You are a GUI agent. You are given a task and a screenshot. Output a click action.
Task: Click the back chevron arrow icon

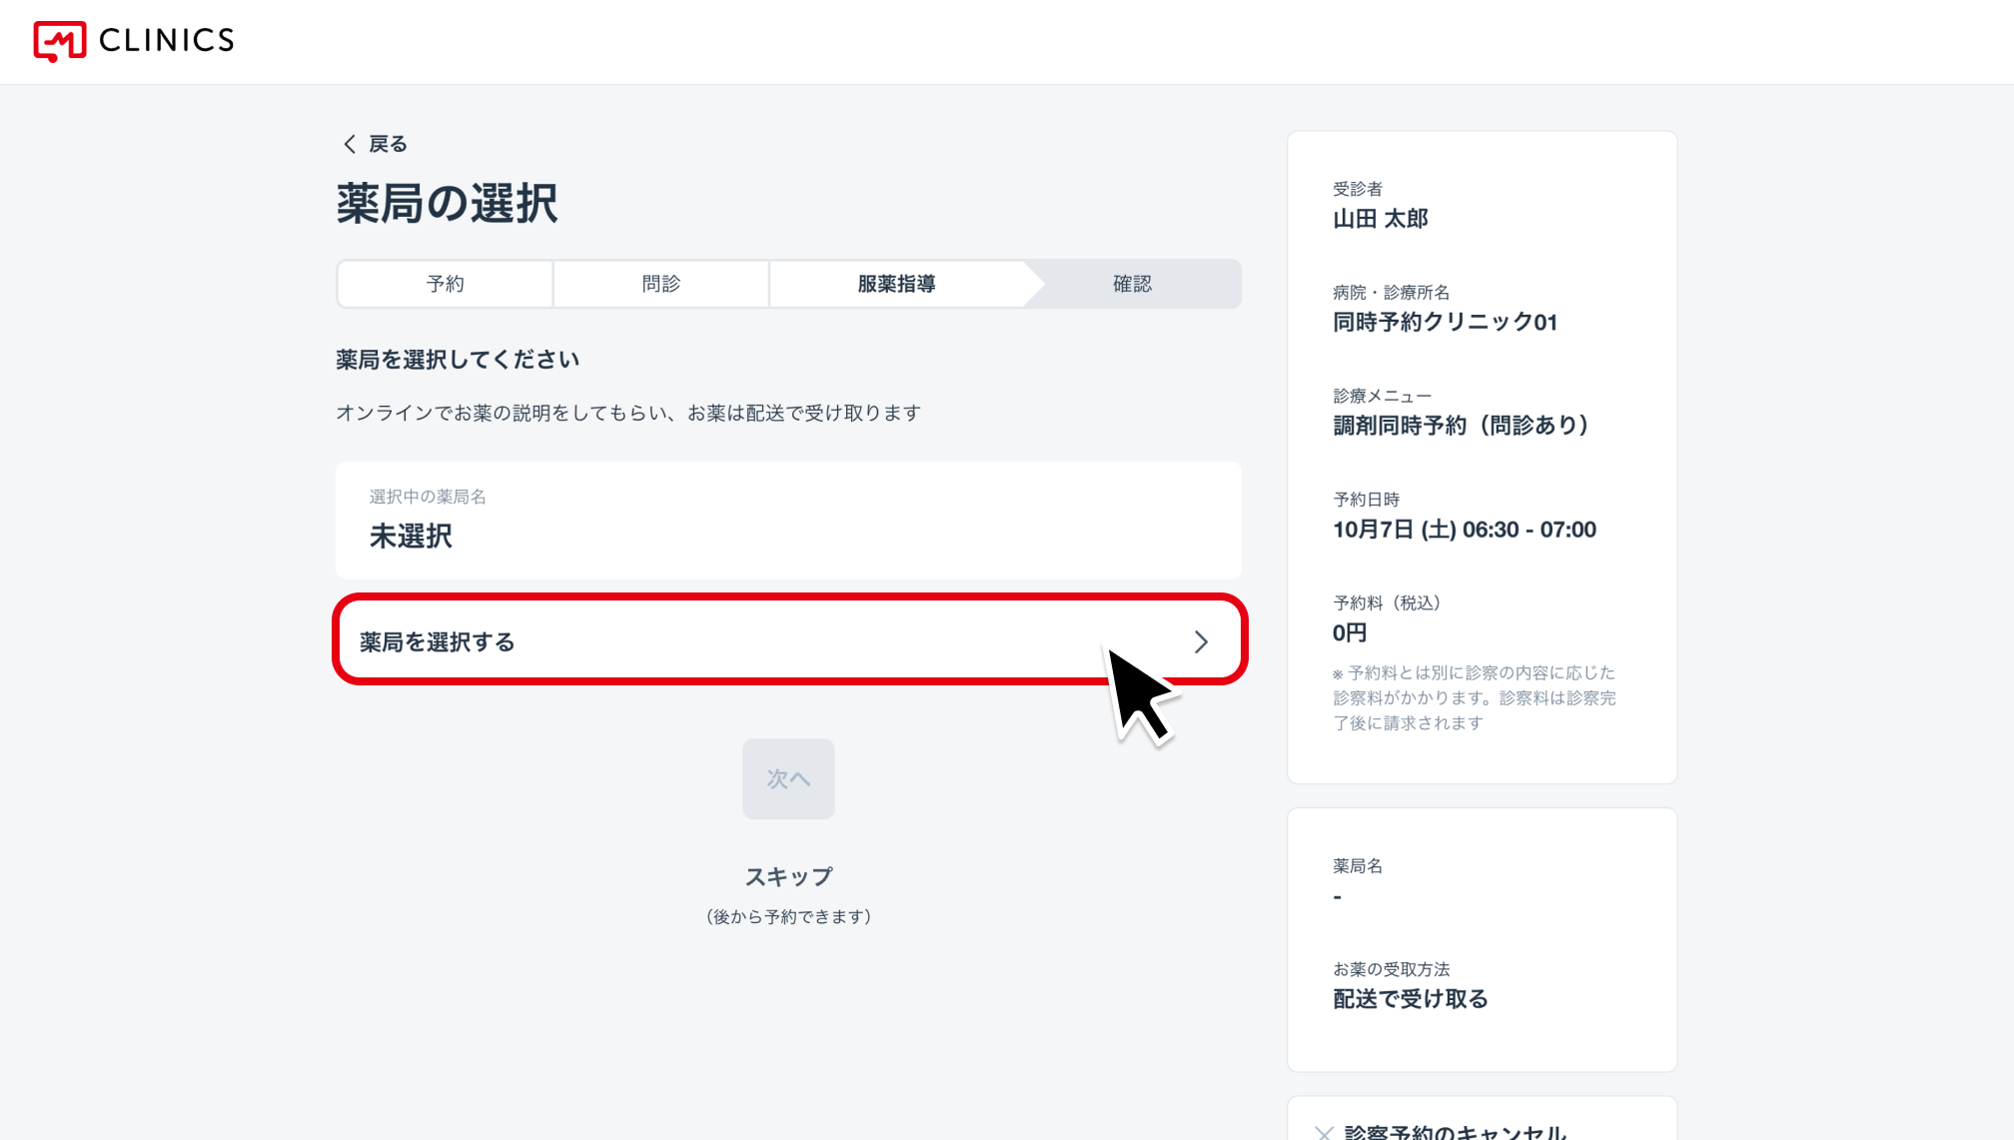click(350, 144)
